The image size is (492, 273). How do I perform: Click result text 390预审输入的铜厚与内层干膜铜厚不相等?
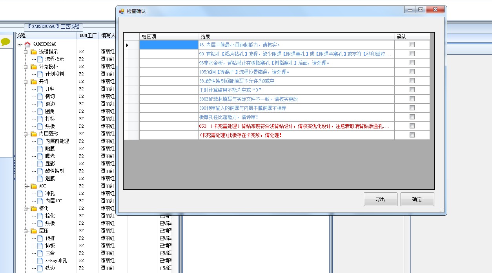coord(242,108)
